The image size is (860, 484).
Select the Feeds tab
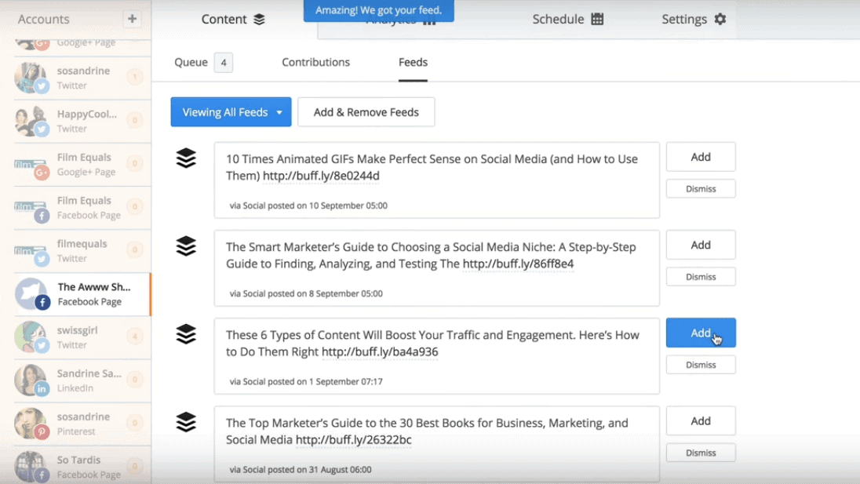coord(413,63)
